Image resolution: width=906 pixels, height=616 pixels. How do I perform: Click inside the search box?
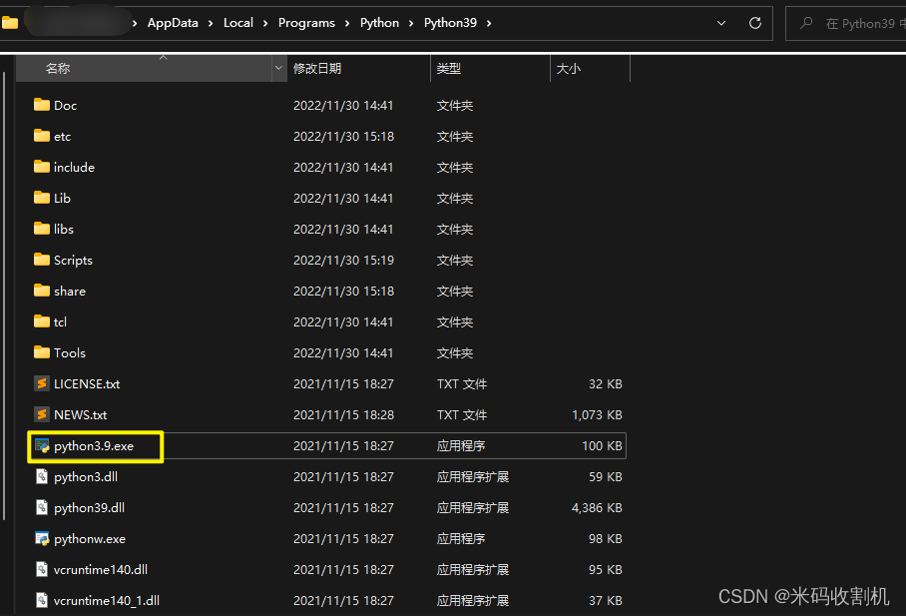pos(858,23)
